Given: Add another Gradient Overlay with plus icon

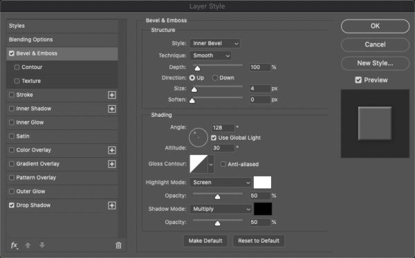Looking at the screenshot, I should coord(112,164).
